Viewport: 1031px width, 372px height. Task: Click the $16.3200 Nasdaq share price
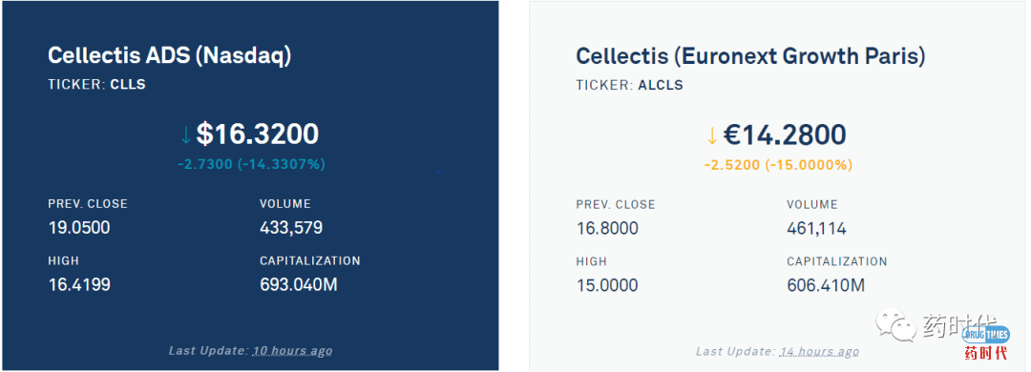pyautogui.click(x=258, y=134)
